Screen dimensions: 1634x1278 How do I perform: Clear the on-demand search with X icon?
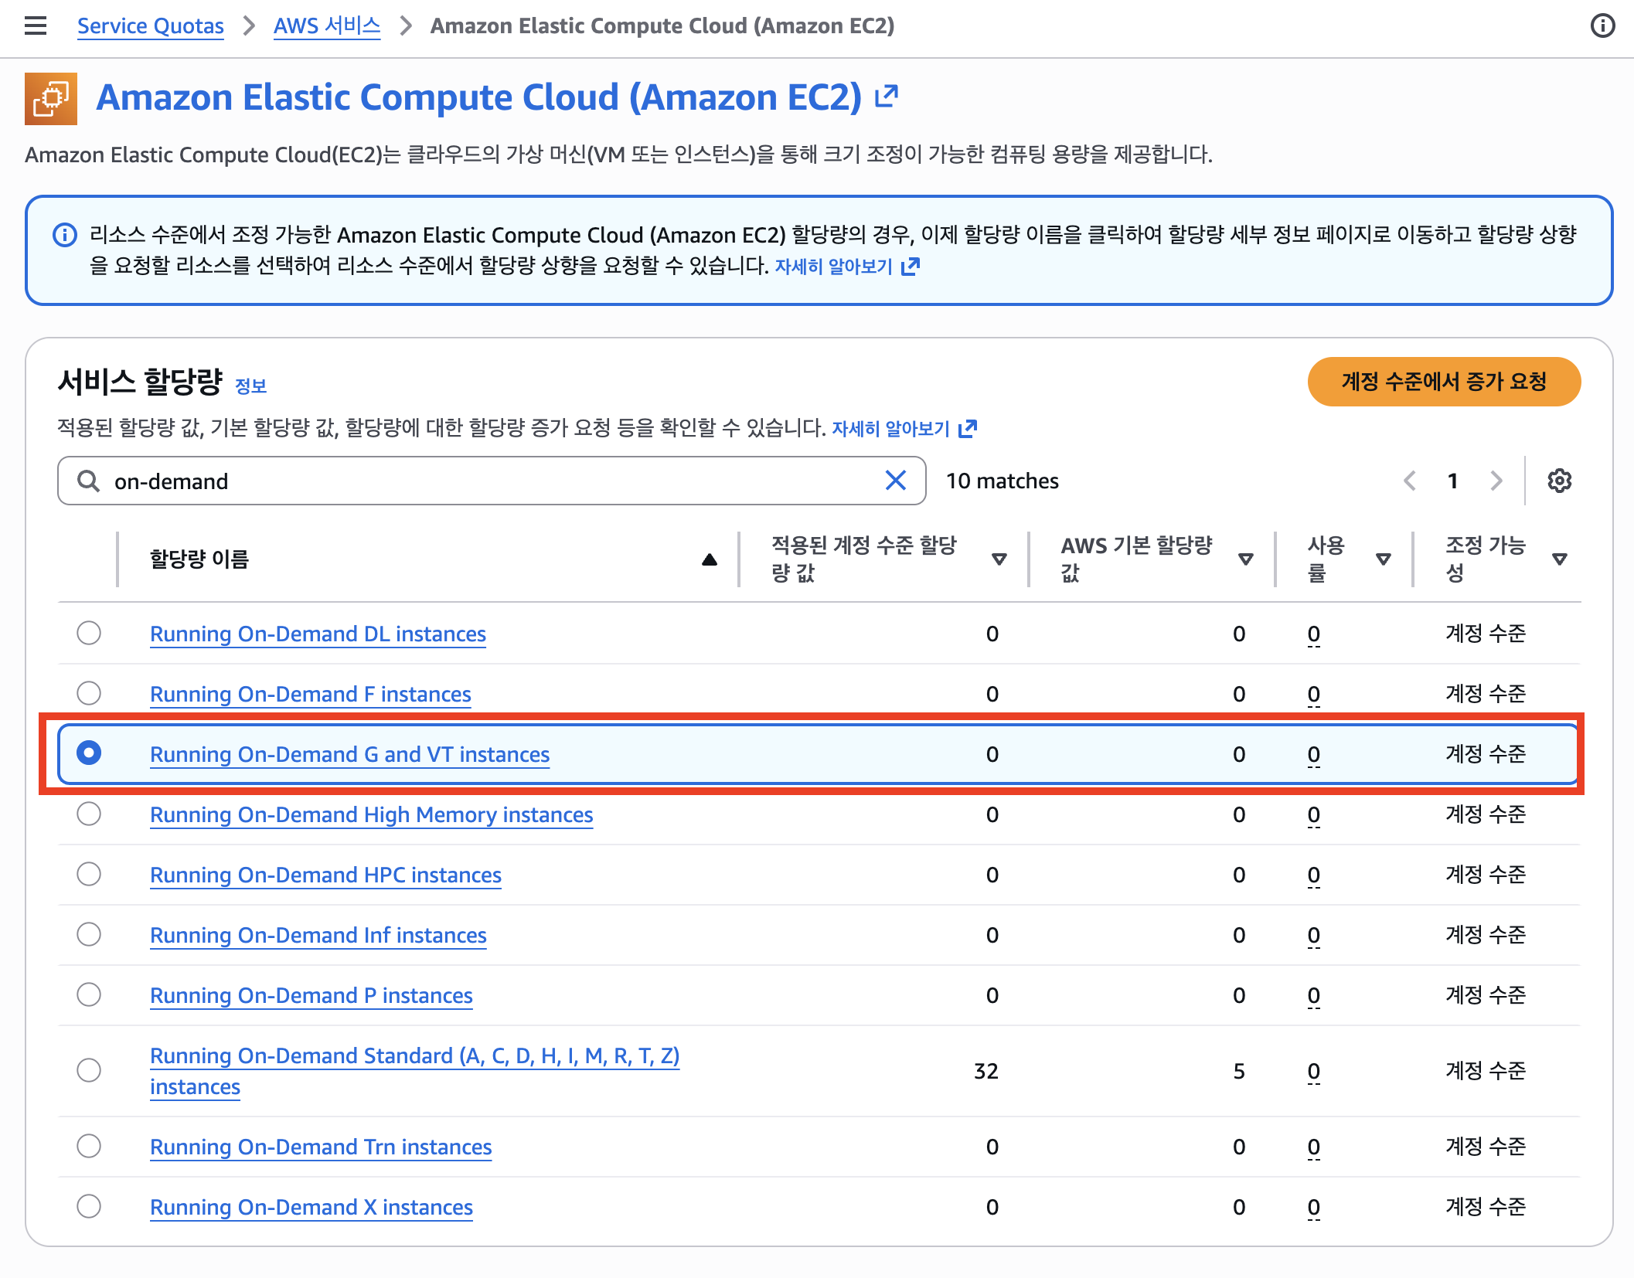point(895,481)
